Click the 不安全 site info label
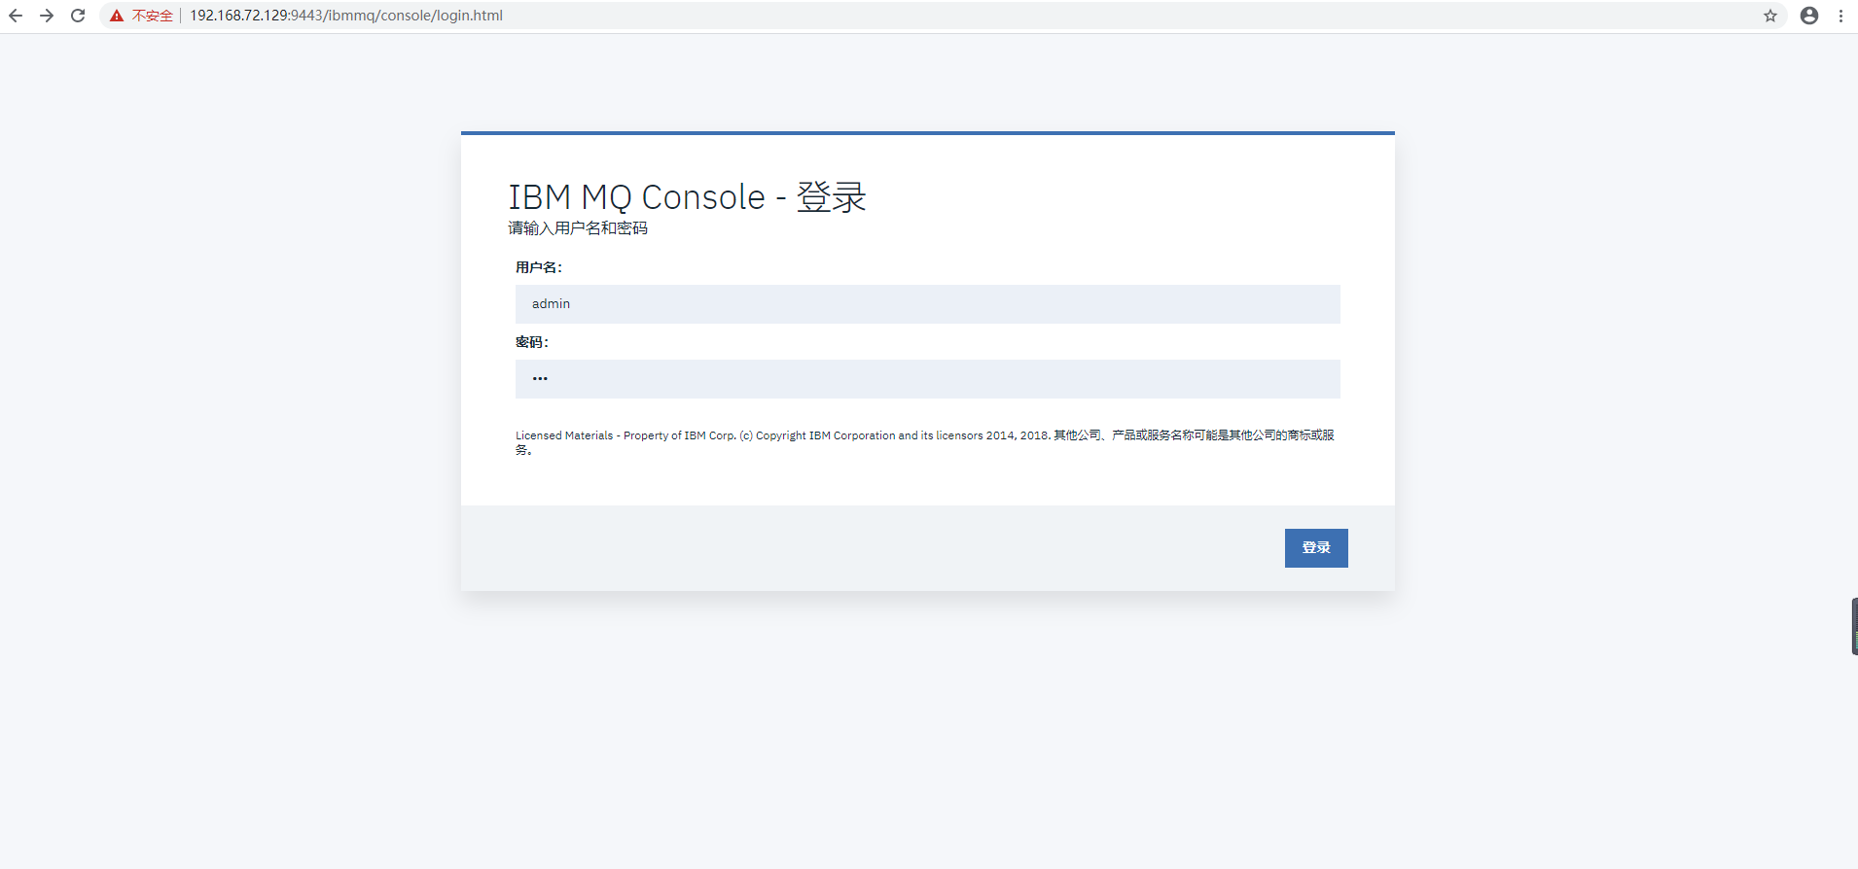The width and height of the screenshot is (1858, 869). [x=152, y=16]
